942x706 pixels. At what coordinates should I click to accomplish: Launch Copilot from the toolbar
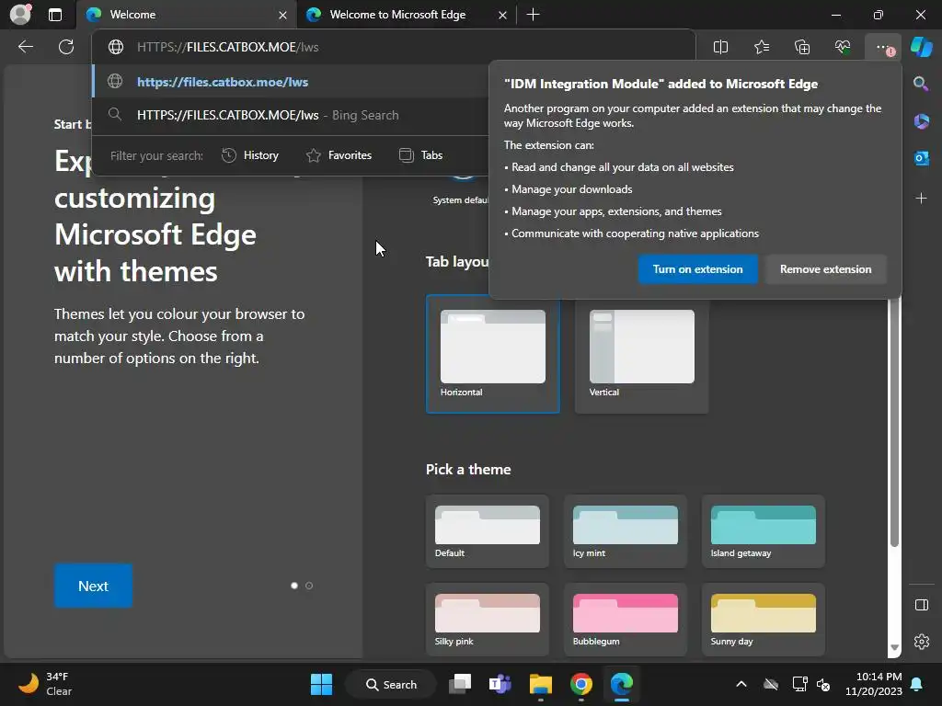921,47
